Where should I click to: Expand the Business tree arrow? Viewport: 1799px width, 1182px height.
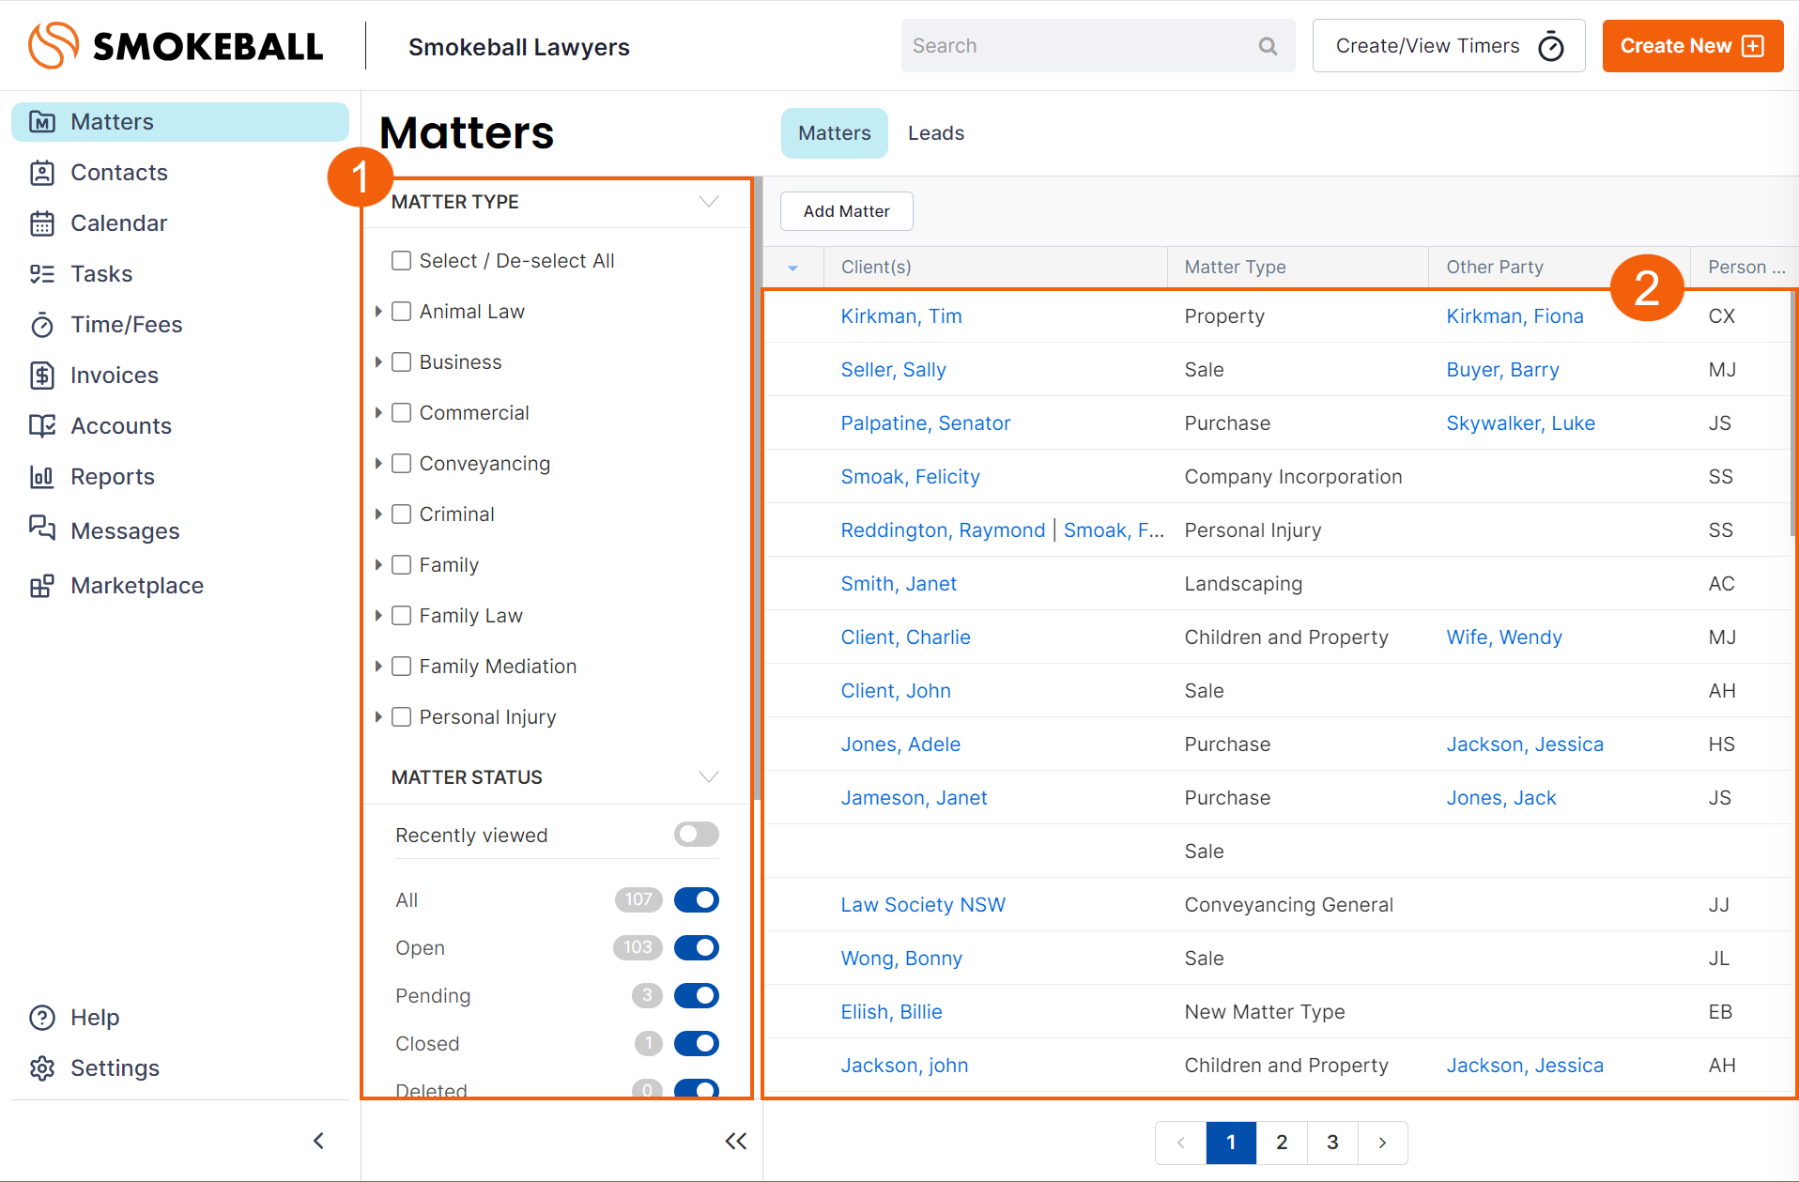pyautogui.click(x=378, y=362)
